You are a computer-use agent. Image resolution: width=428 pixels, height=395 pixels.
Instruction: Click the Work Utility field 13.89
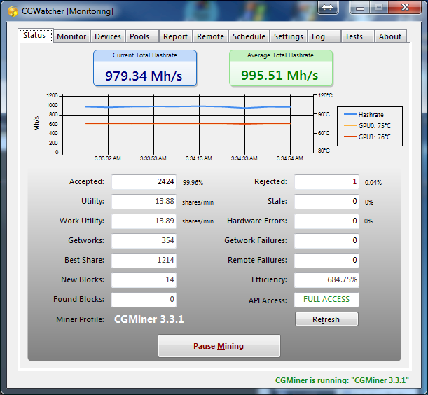pos(144,221)
